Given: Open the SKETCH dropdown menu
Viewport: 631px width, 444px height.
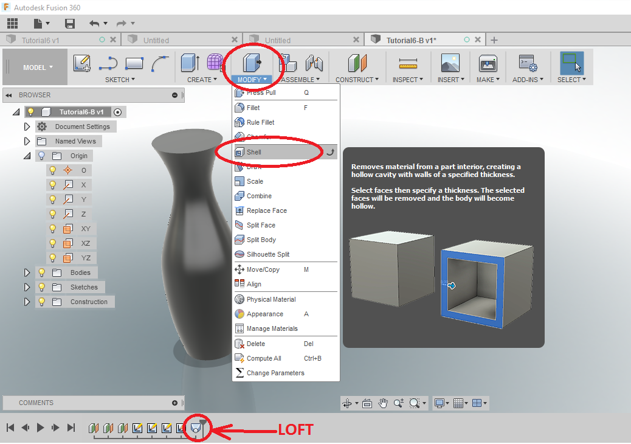Looking at the screenshot, I should click(120, 80).
